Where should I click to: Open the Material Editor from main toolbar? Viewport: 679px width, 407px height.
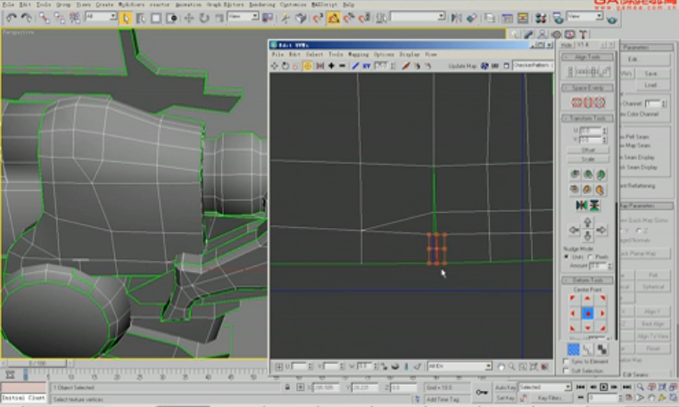click(541, 18)
